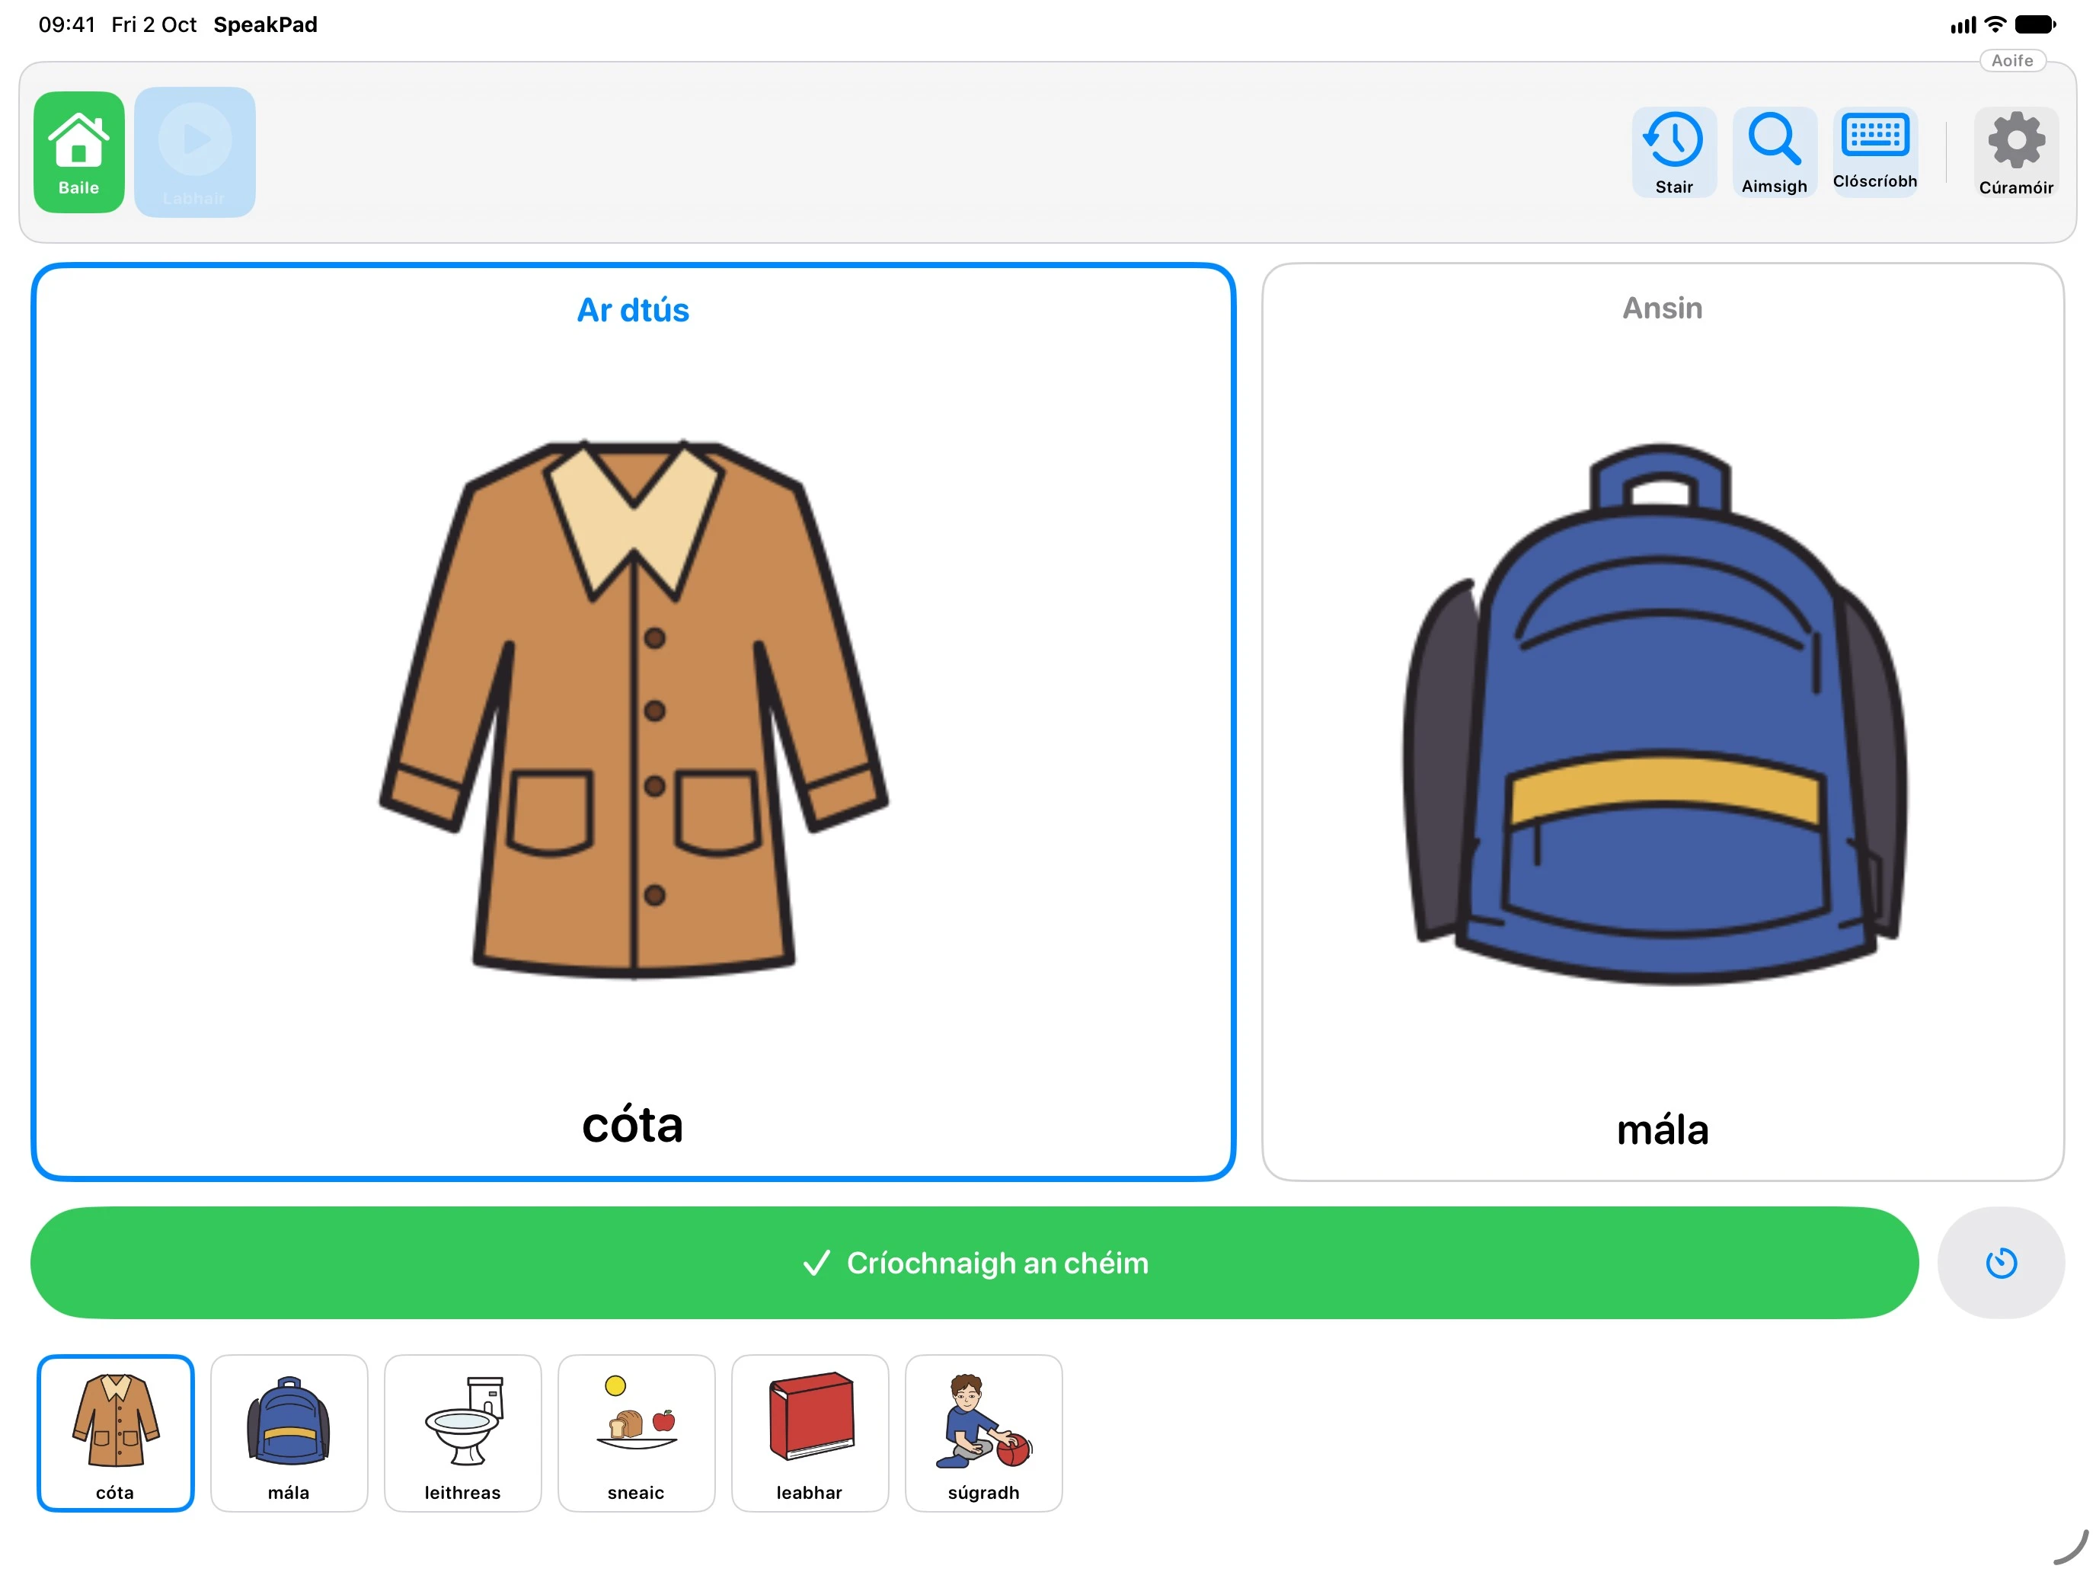Tap the large cóta label
Image resolution: width=2096 pixels, height=1572 pixels.
pyautogui.click(x=632, y=1125)
